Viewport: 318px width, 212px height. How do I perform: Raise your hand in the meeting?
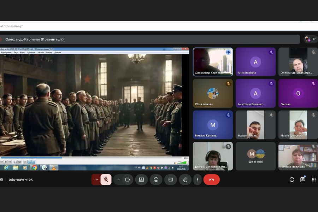pyautogui.click(x=185, y=179)
